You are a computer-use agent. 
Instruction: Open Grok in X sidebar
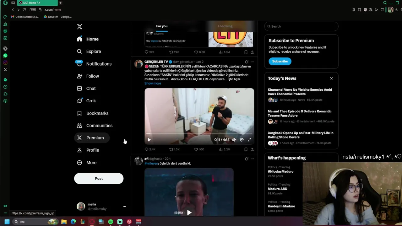click(x=87, y=101)
